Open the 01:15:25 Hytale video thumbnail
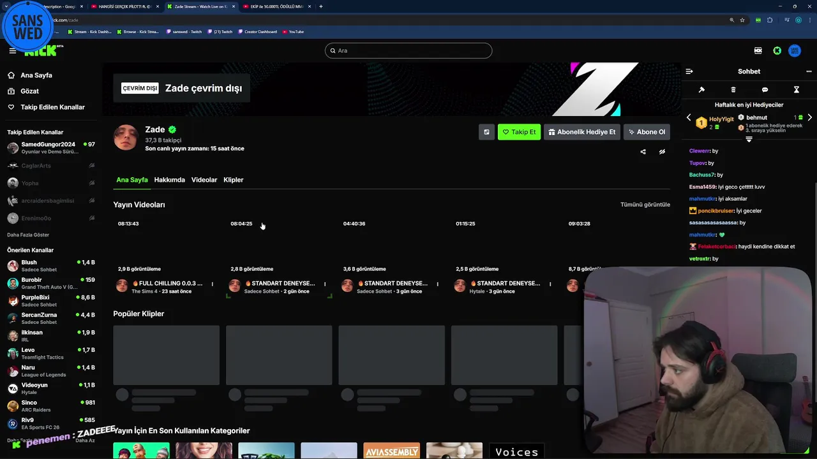The image size is (817, 459). (x=504, y=246)
